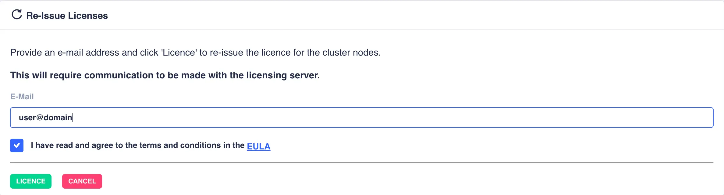The image size is (724, 195).
Task: Open the EULA link
Action: click(258, 146)
